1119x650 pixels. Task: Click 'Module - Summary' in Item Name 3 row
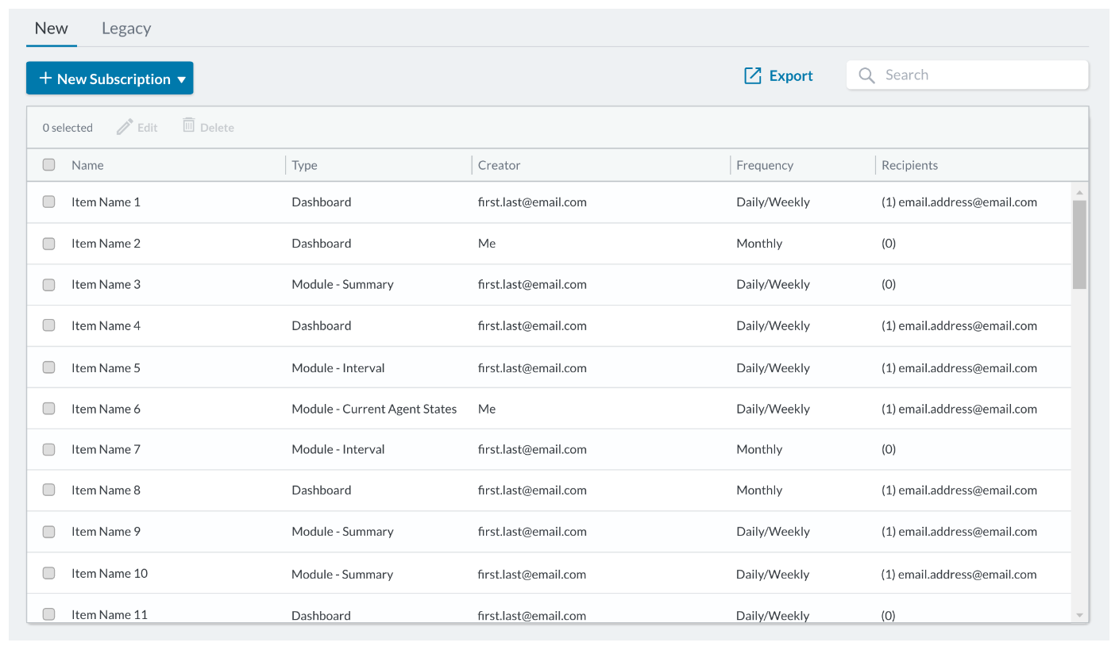(342, 284)
